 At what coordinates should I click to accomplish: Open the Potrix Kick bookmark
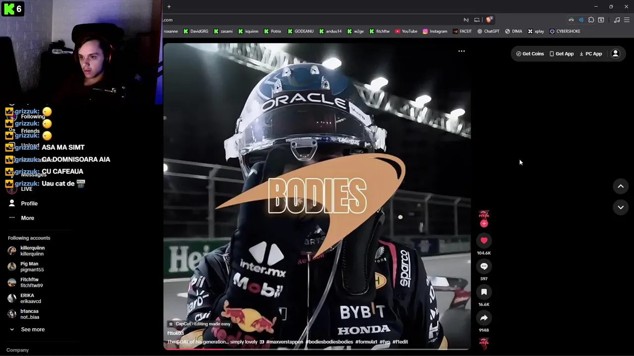tap(272, 31)
